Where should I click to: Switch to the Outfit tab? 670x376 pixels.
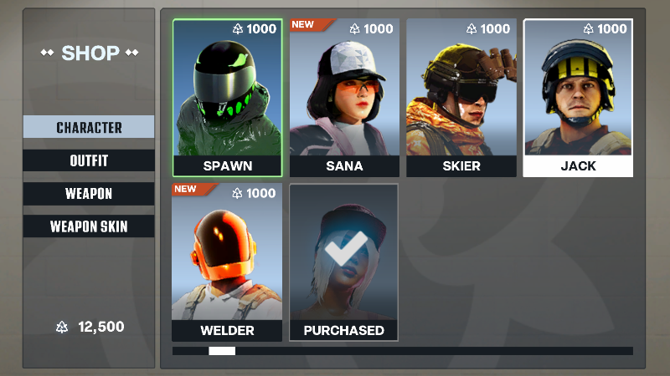[x=89, y=160]
